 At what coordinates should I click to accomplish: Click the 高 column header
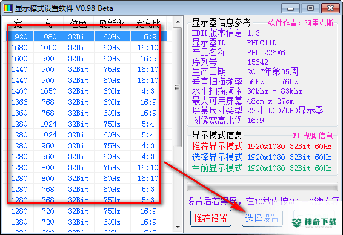coord(48,23)
